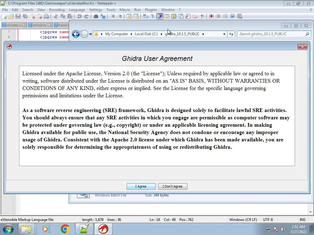Click the Close All icon in Notepad++ toolbar
This screenshot has width=314, height=235.
[x=39, y=17]
